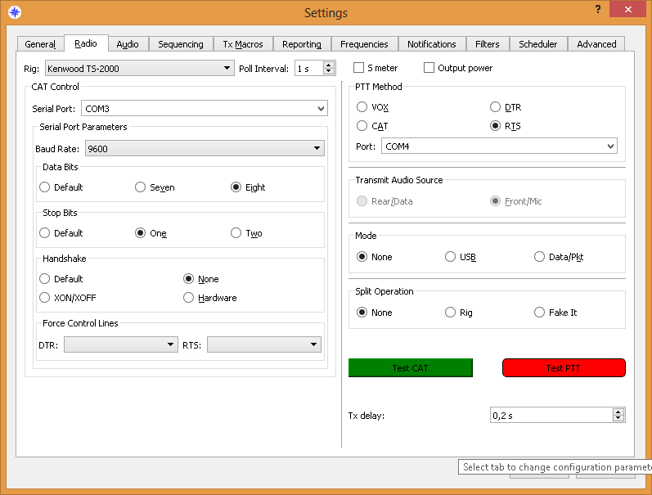Image resolution: width=652 pixels, height=495 pixels.
Task: Decrease Tx delay with down arrow
Action: (618, 419)
